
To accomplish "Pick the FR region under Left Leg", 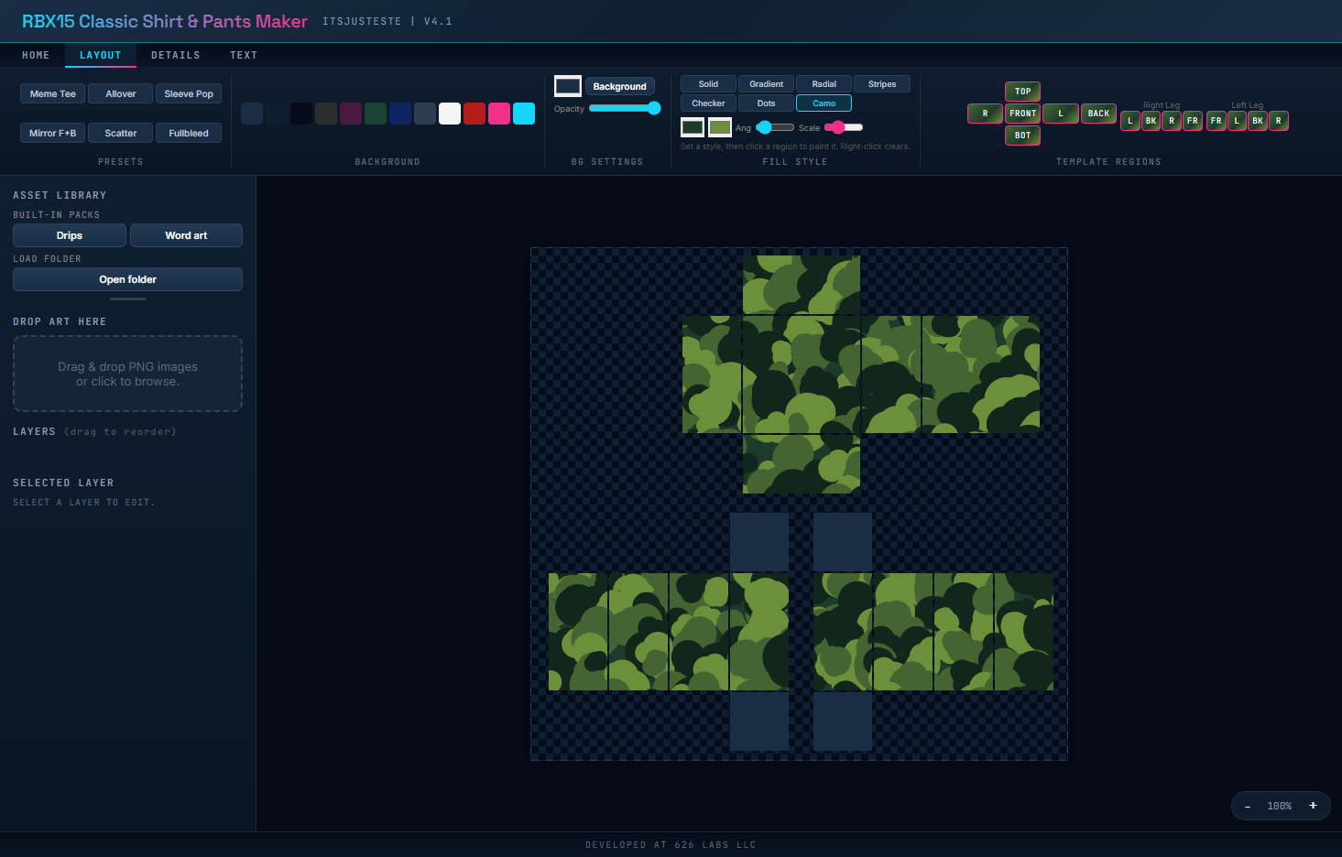I will pos(1216,121).
